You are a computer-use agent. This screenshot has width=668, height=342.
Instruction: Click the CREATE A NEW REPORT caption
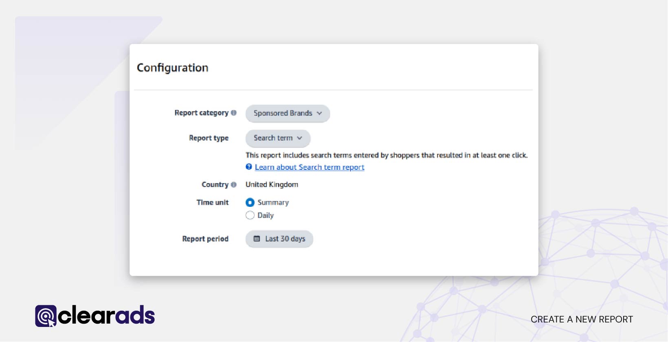pyautogui.click(x=582, y=320)
